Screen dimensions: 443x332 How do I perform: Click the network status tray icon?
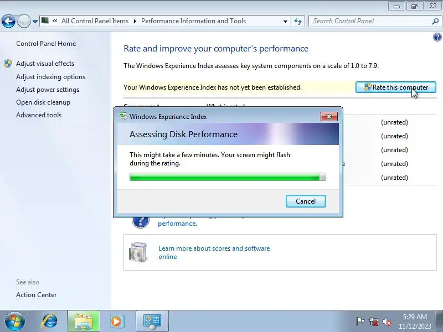374,321
